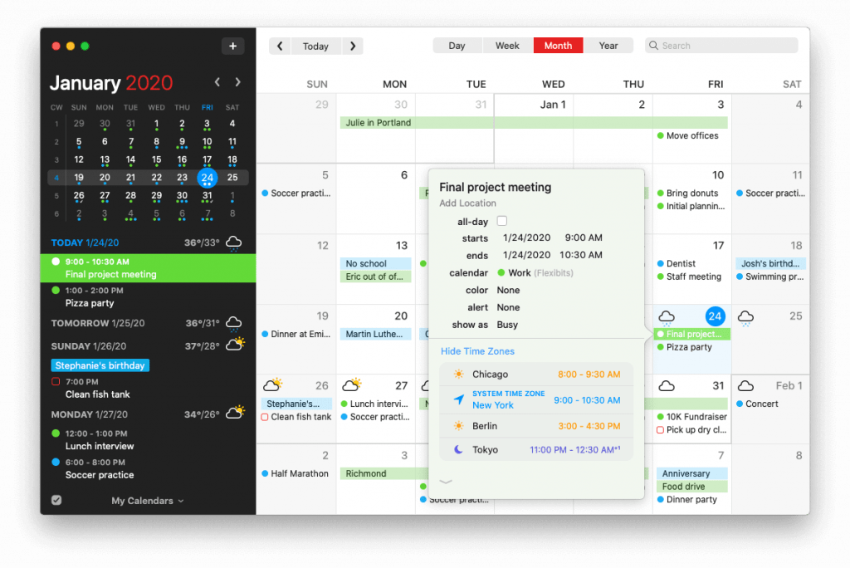
Task: Click the moon icon beside Tokyo time zone
Action: coord(459,448)
